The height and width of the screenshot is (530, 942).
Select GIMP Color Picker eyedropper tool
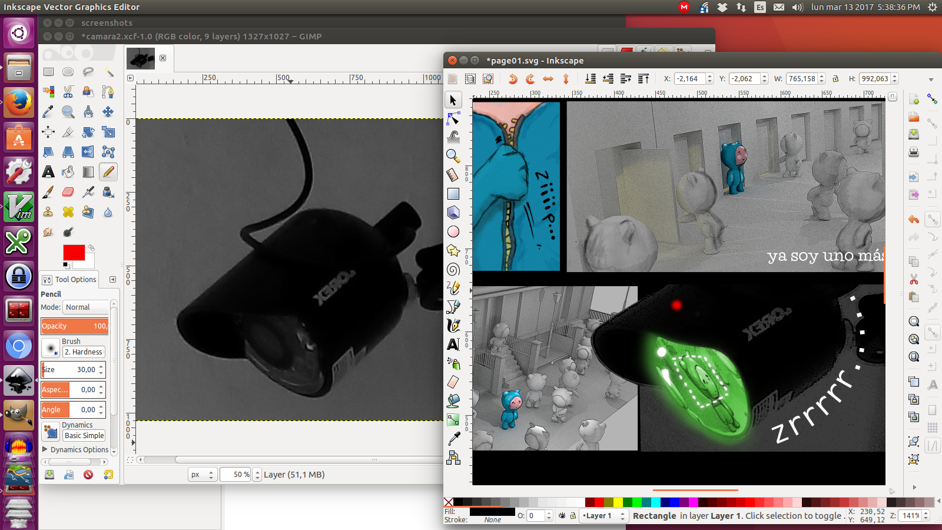[x=48, y=112]
